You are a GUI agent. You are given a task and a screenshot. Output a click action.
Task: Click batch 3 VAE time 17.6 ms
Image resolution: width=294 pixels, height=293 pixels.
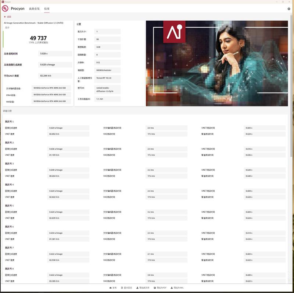coord(166,176)
